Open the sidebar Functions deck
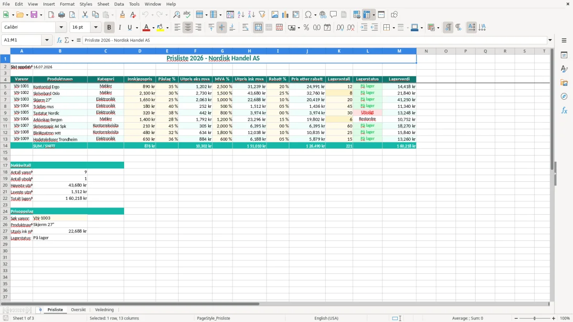The width and height of the screenshot is (573, 322). 564,110
